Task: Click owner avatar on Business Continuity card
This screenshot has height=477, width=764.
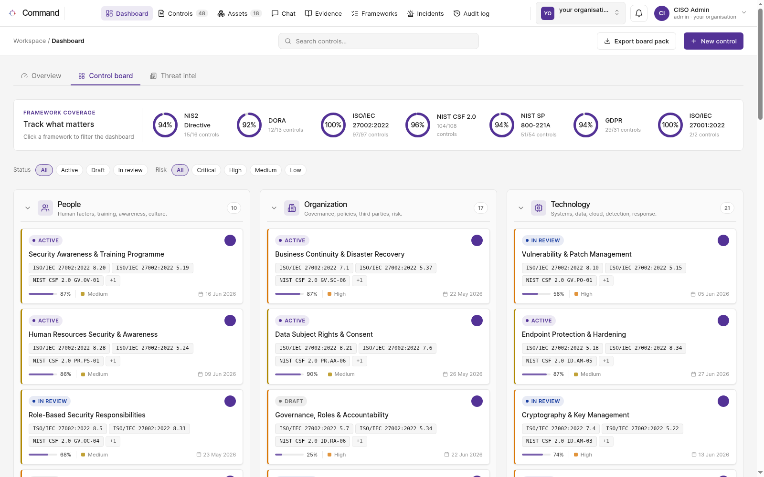Action: click(x=477, y=240)
